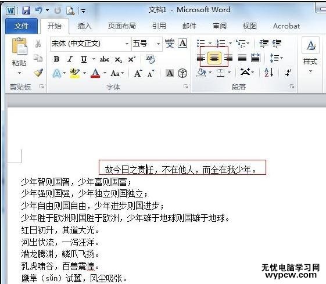This screenshot has height=284, width=326.
Task: Open the 字体 dialog launcher
Action: click(185, 86)
